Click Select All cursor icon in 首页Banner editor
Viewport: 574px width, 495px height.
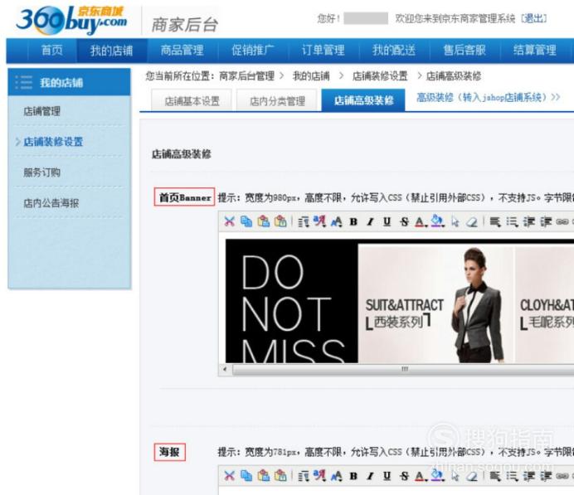455,221
